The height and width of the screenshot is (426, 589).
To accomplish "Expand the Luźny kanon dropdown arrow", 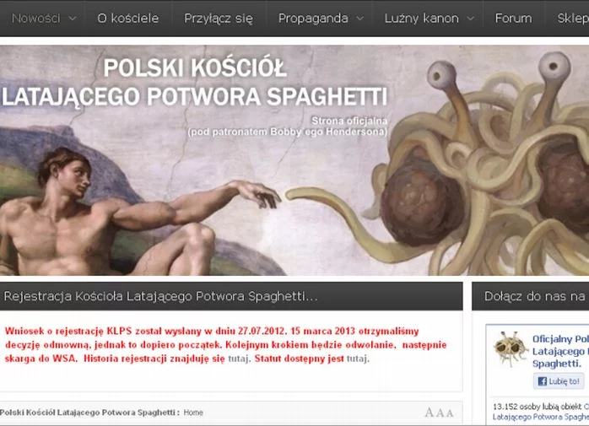I will pos(470,19).
